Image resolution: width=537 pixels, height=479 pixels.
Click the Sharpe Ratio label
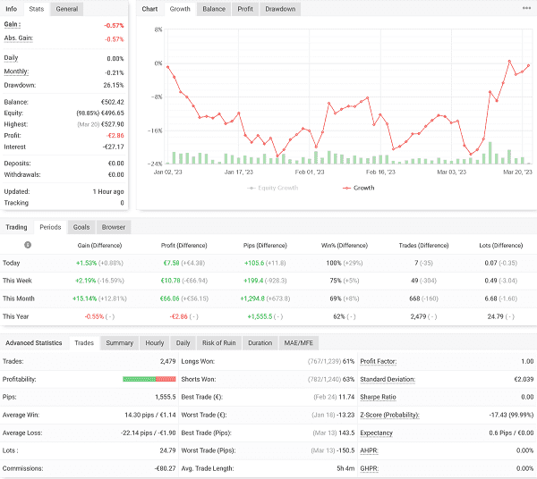click(x=378, y=397)
